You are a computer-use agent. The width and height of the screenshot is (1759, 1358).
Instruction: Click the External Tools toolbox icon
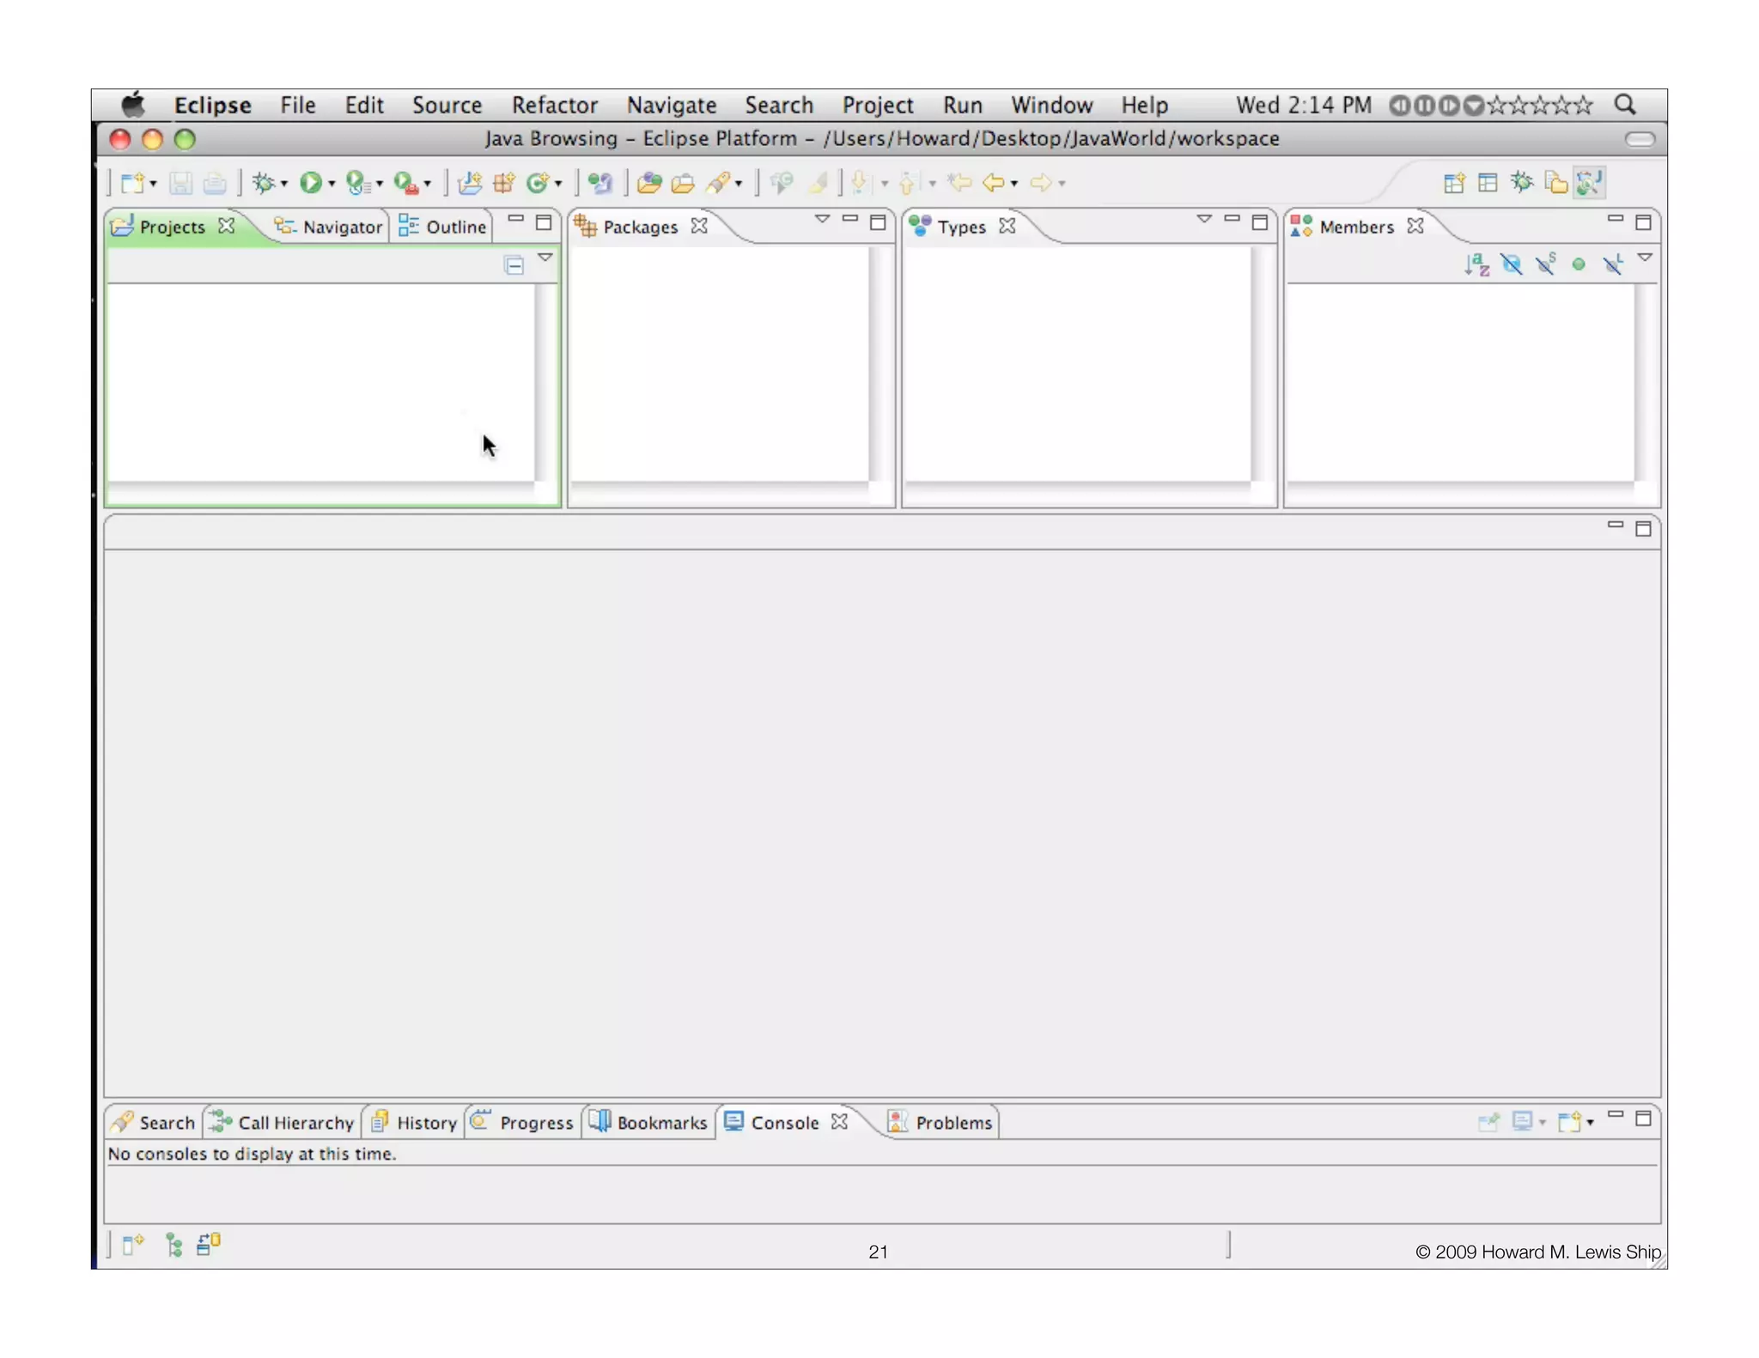(406, 183)
